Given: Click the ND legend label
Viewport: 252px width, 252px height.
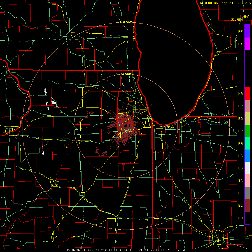Looking at the screenshot, I should click(241, 218).
